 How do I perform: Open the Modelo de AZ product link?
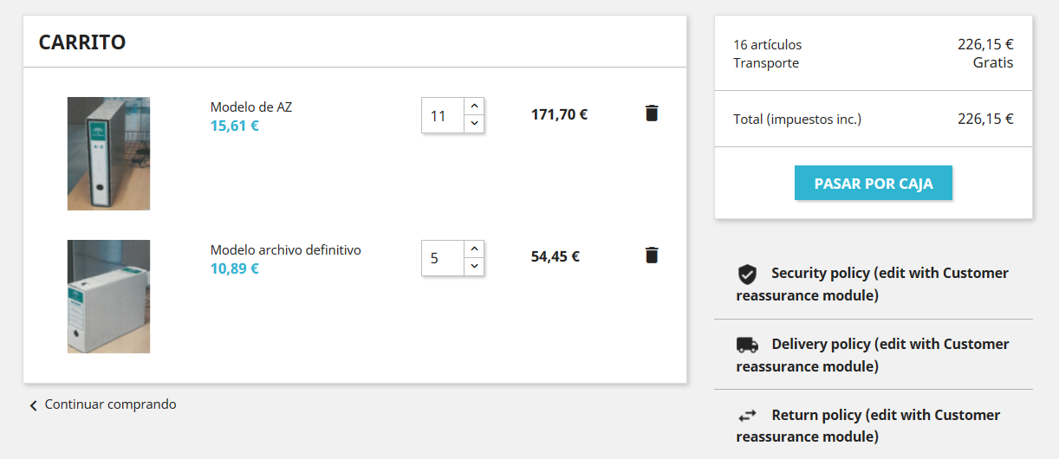251,107
